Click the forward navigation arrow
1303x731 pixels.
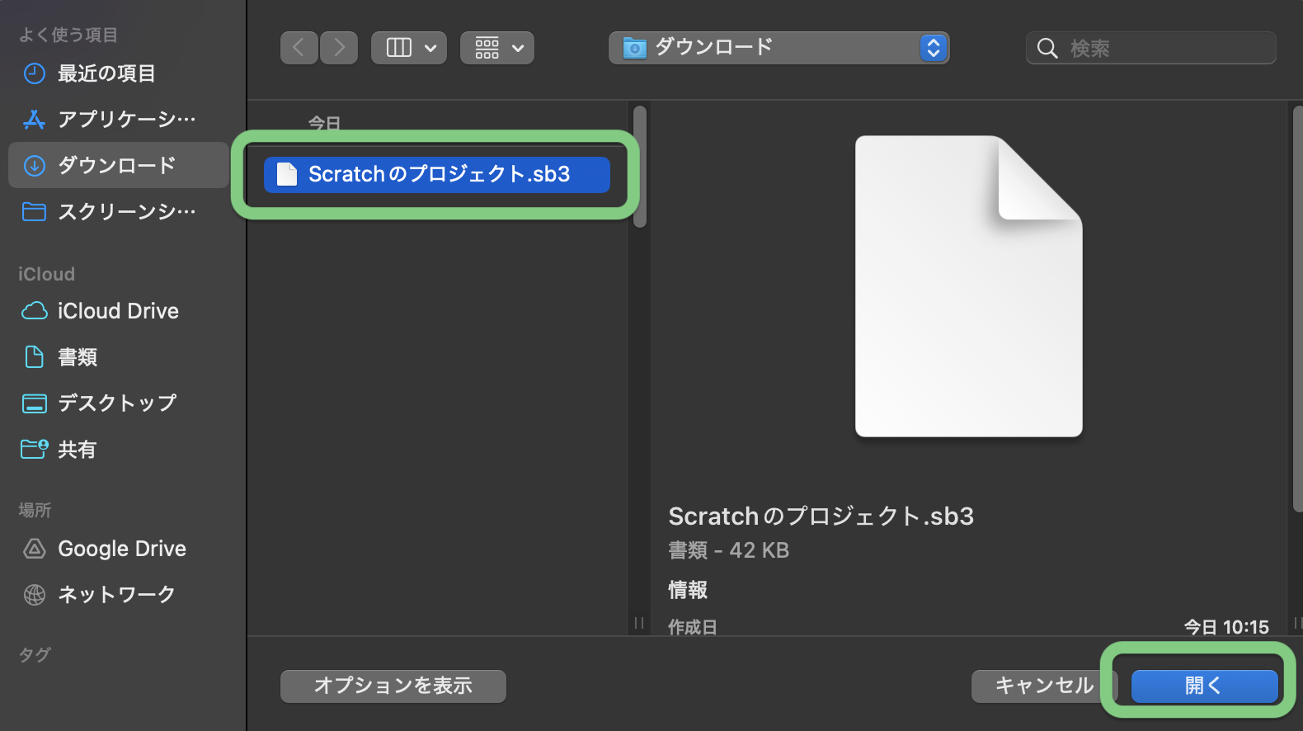(339, 48)
